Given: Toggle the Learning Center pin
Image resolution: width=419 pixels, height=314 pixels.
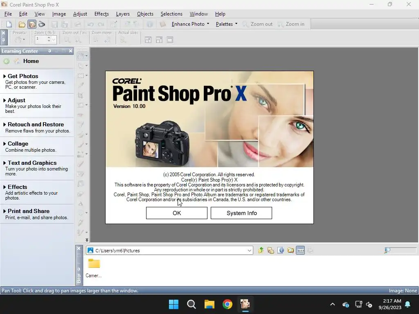Looking at the screenshot, I should (50, 51).
